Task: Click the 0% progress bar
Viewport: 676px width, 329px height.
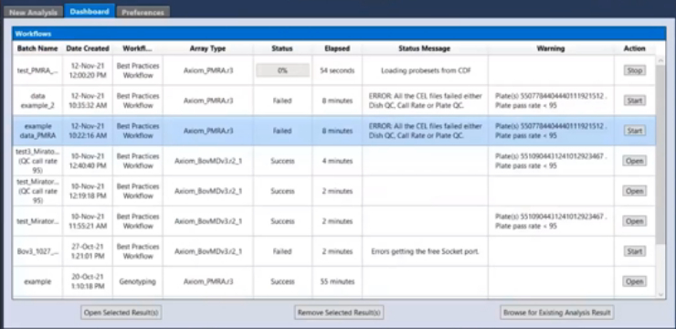Action: click(282, 70)
